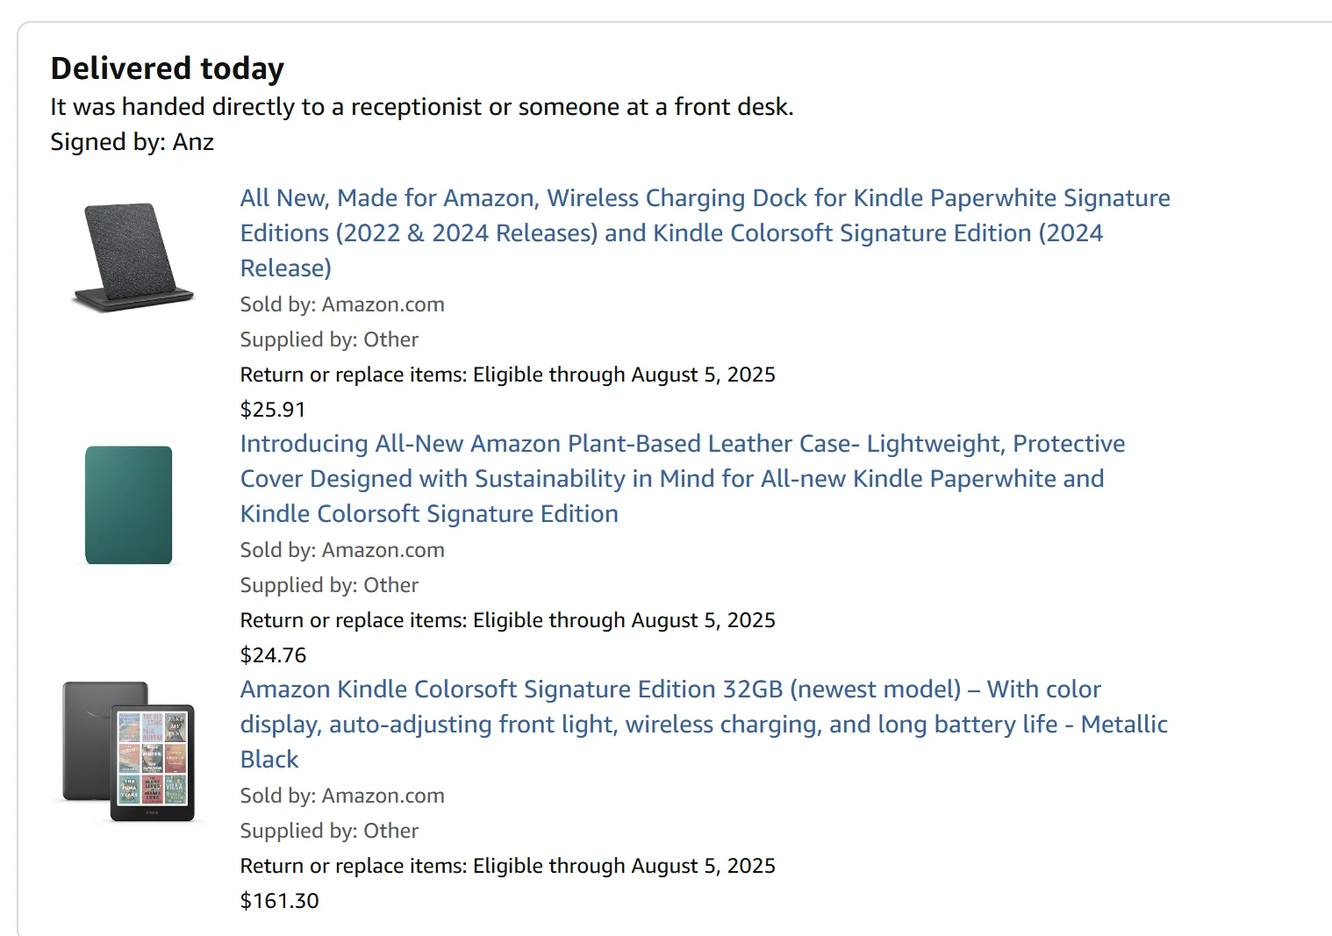Open the green Plant-Based Leather Case image
1332x936 pixels.
[129, 505]
